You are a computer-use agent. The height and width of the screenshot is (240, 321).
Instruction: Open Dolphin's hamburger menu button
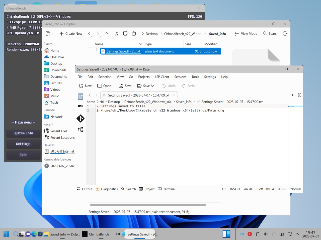(285, 33)
